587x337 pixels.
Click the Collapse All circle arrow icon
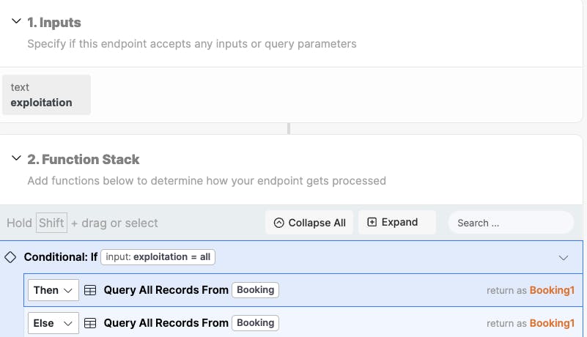click(x=279, y=223)
